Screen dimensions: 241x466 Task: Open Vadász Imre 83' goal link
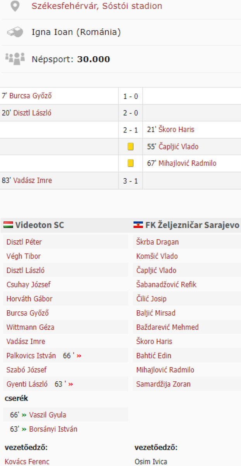click(33, 180)
